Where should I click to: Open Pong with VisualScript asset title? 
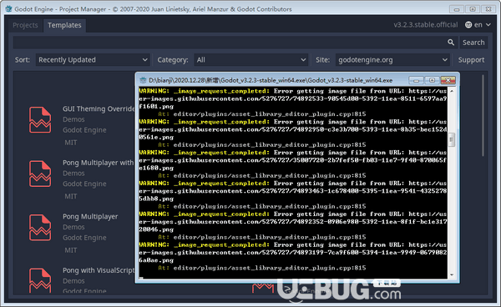point(99,270)
